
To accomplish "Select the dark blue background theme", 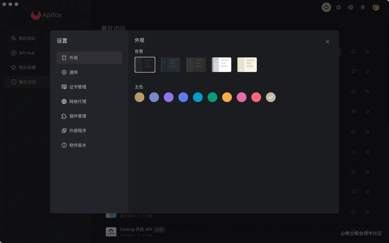I will [170, 65].
